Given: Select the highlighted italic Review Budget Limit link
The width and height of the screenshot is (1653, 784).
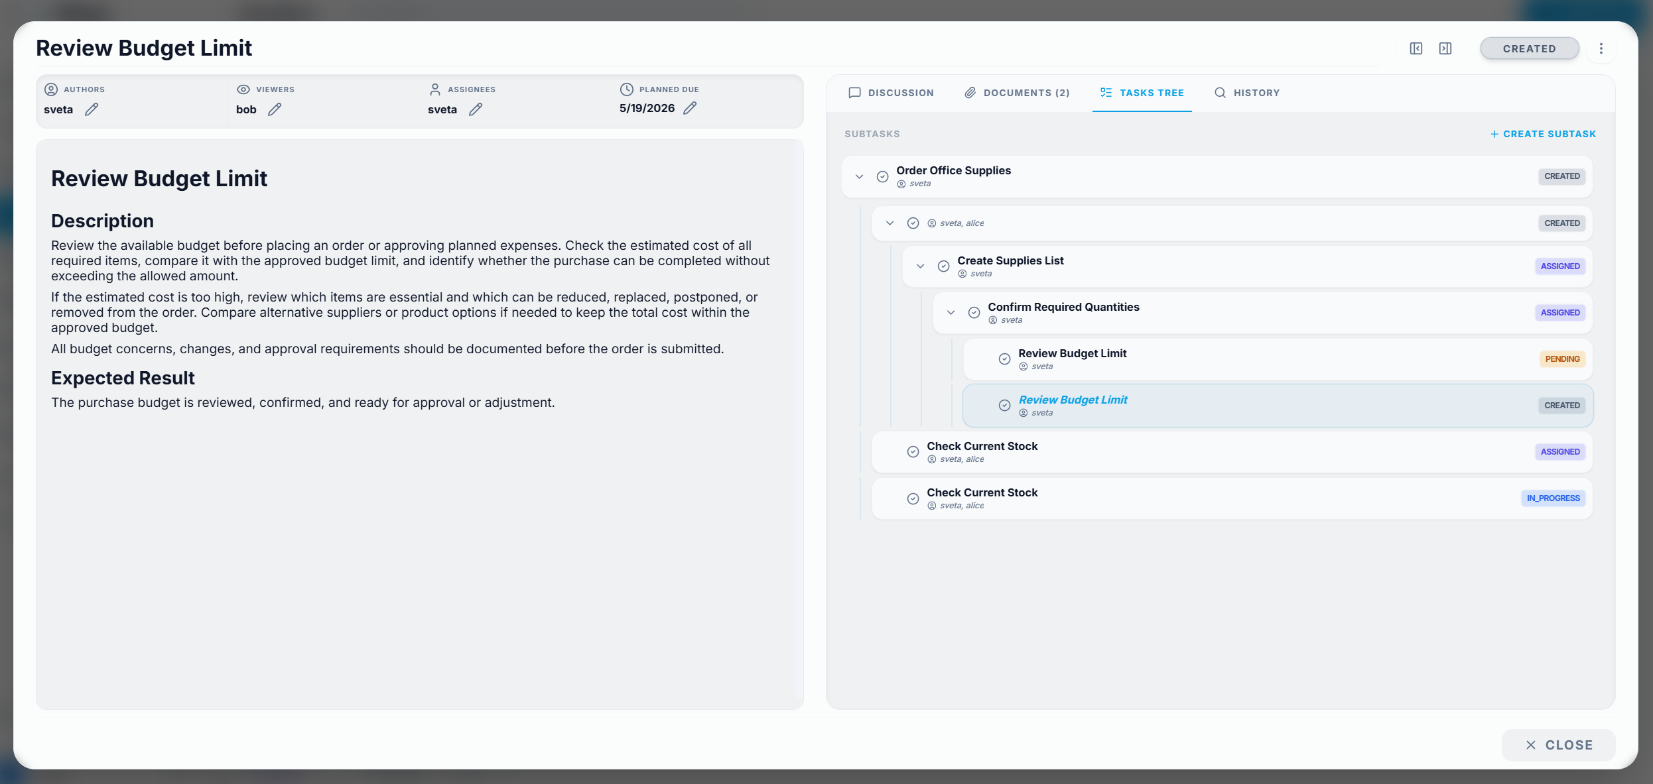Looking at the screenshot, I should point(1073,400).
